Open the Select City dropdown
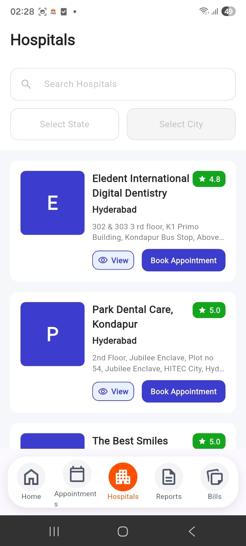The image size is (246, 546). tap(181, 124)
